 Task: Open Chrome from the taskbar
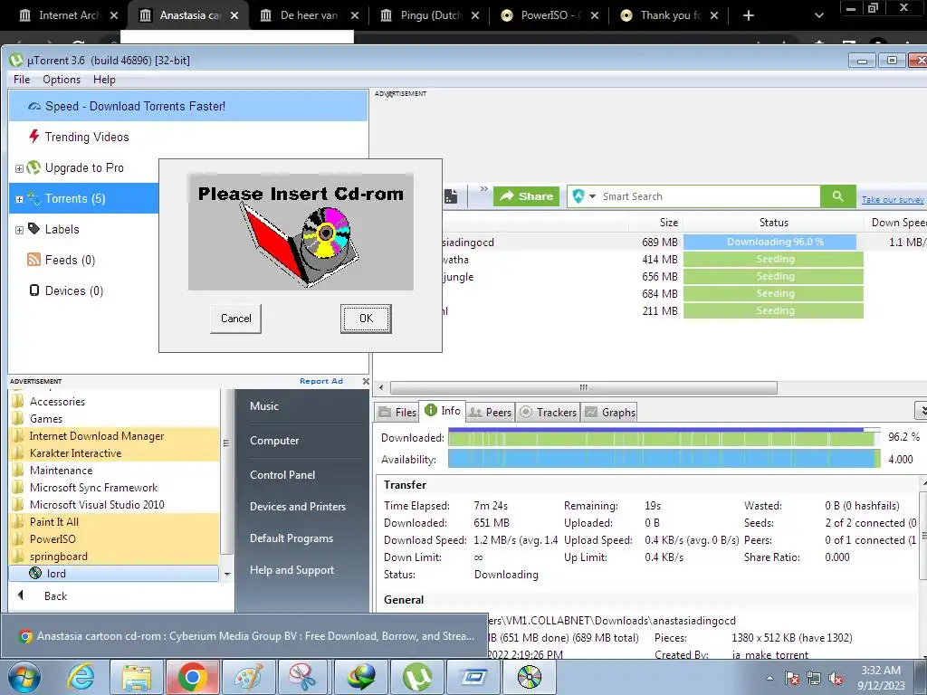click(x=192, y=677)
